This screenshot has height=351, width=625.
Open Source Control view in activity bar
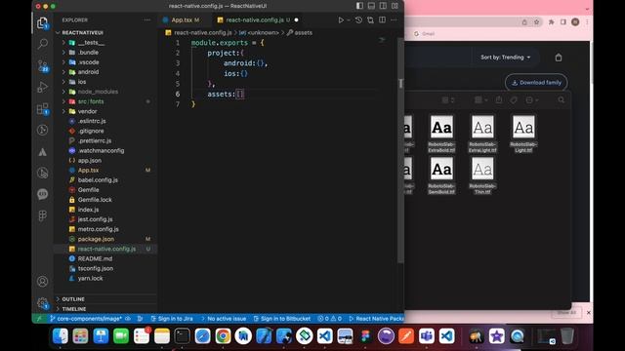pos(42,65)
